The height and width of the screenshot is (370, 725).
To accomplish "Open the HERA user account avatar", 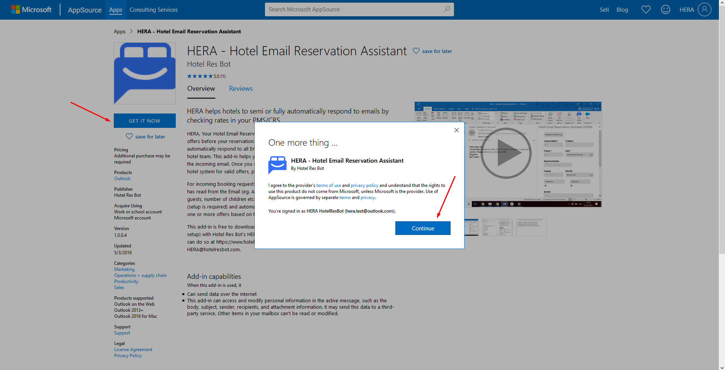I will click(x=705, y=9).
